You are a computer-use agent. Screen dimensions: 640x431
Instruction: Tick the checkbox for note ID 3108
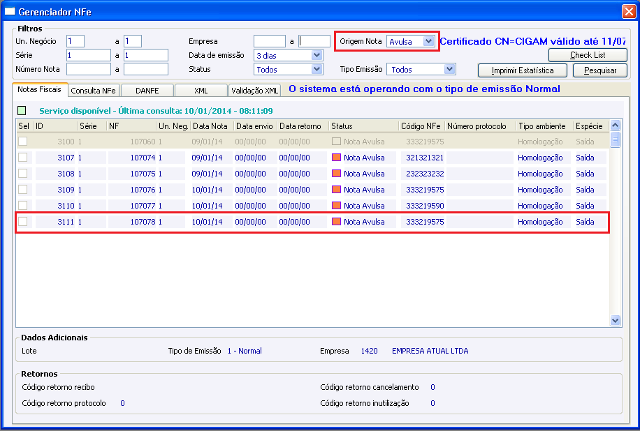(x=23, y=174)
